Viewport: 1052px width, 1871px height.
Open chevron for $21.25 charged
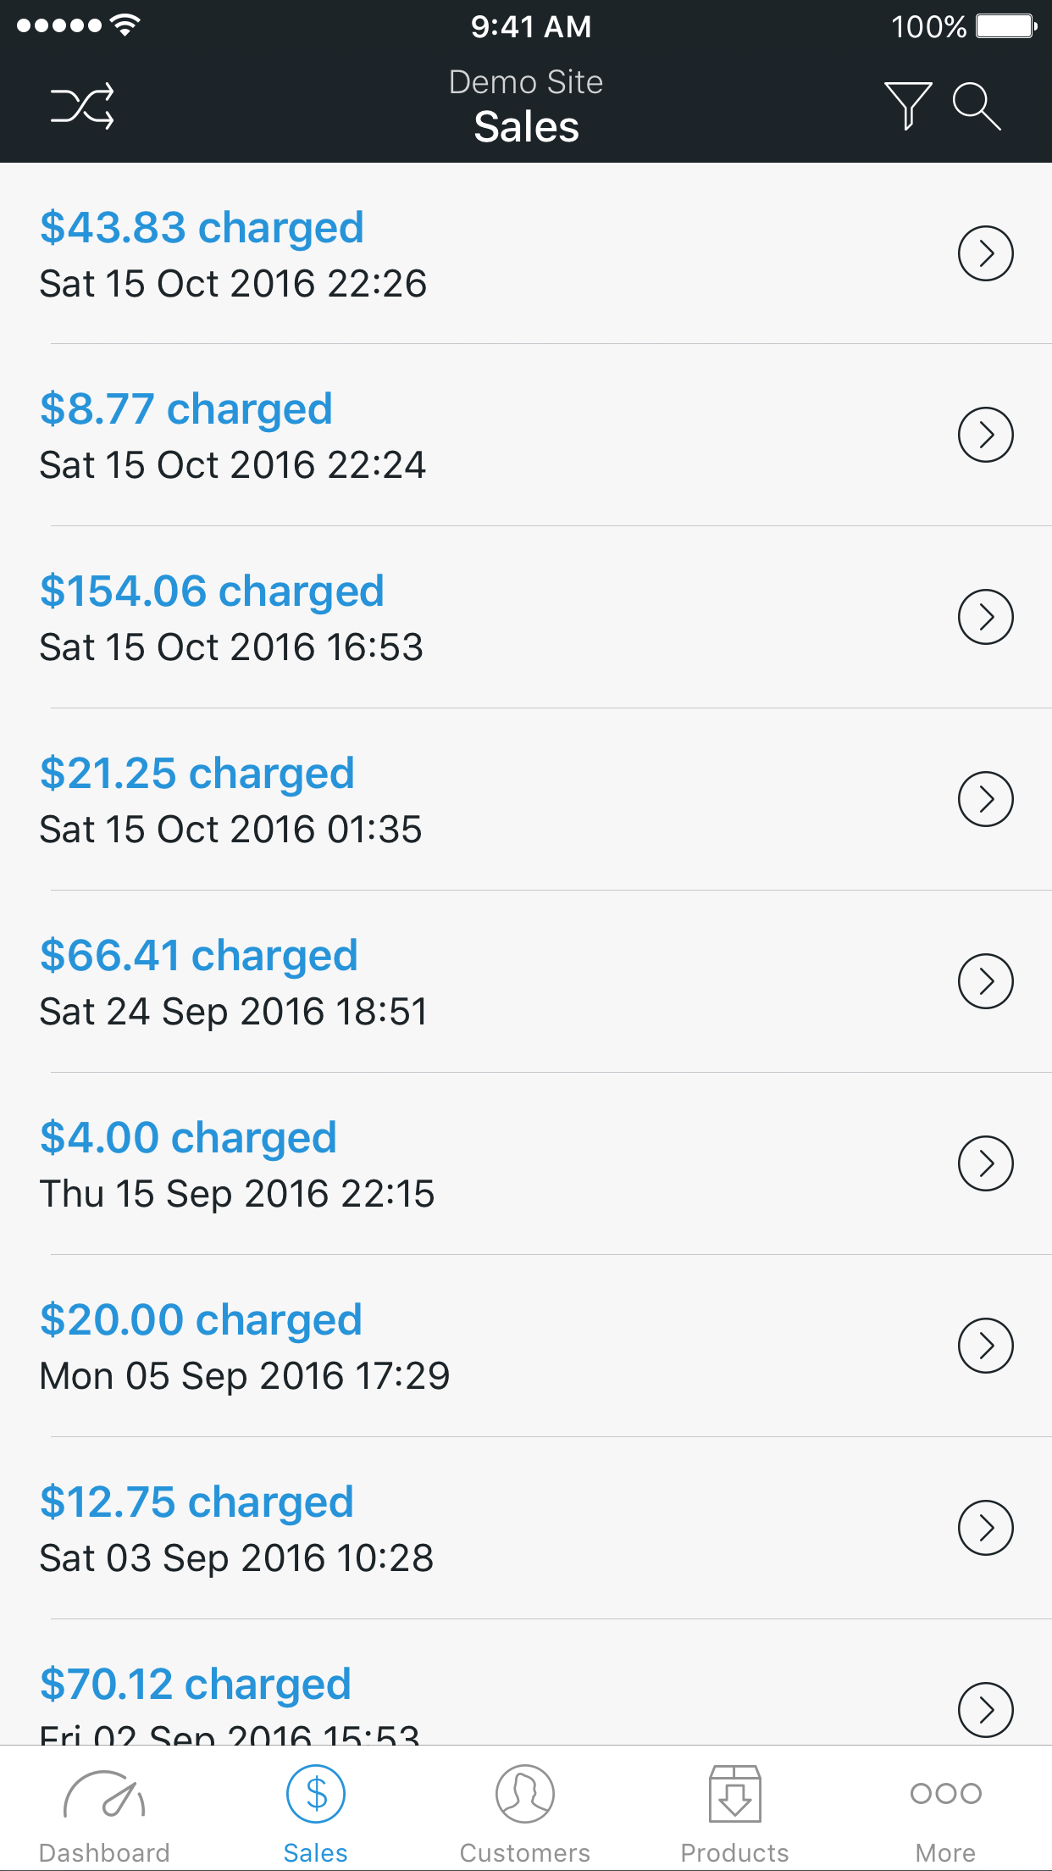[x=985, y=799]
